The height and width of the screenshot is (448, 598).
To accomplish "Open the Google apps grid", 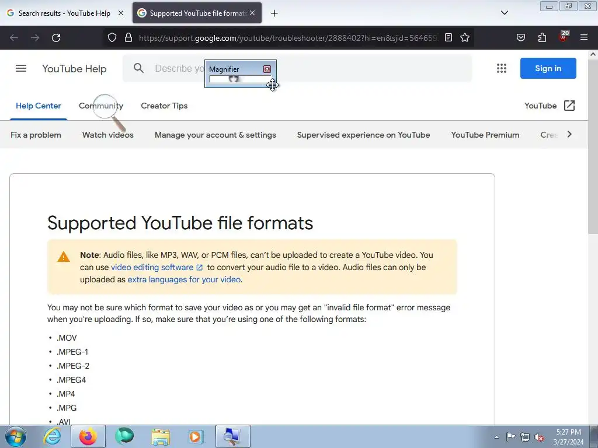I will 502,68.
